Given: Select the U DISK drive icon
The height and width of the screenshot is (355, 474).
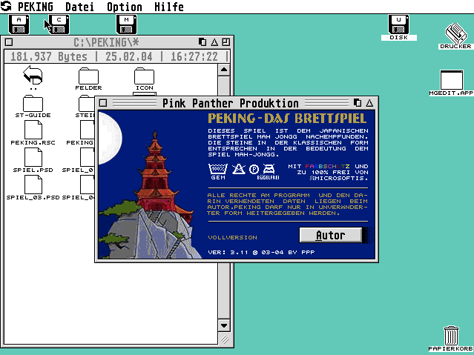Looking at the screenshot, I should tap(399, 24).
